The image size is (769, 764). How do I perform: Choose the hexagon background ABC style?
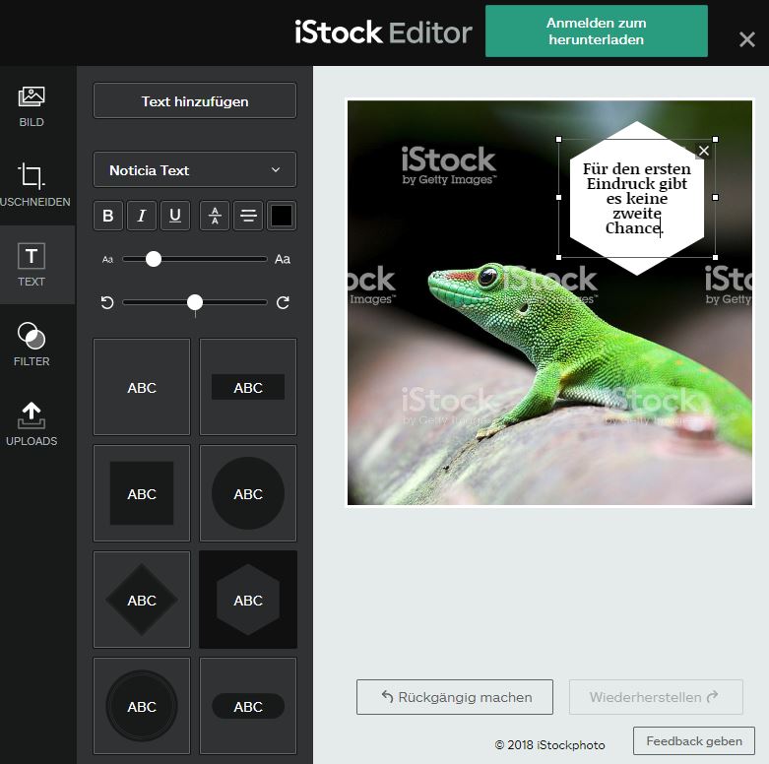[248, 600]
